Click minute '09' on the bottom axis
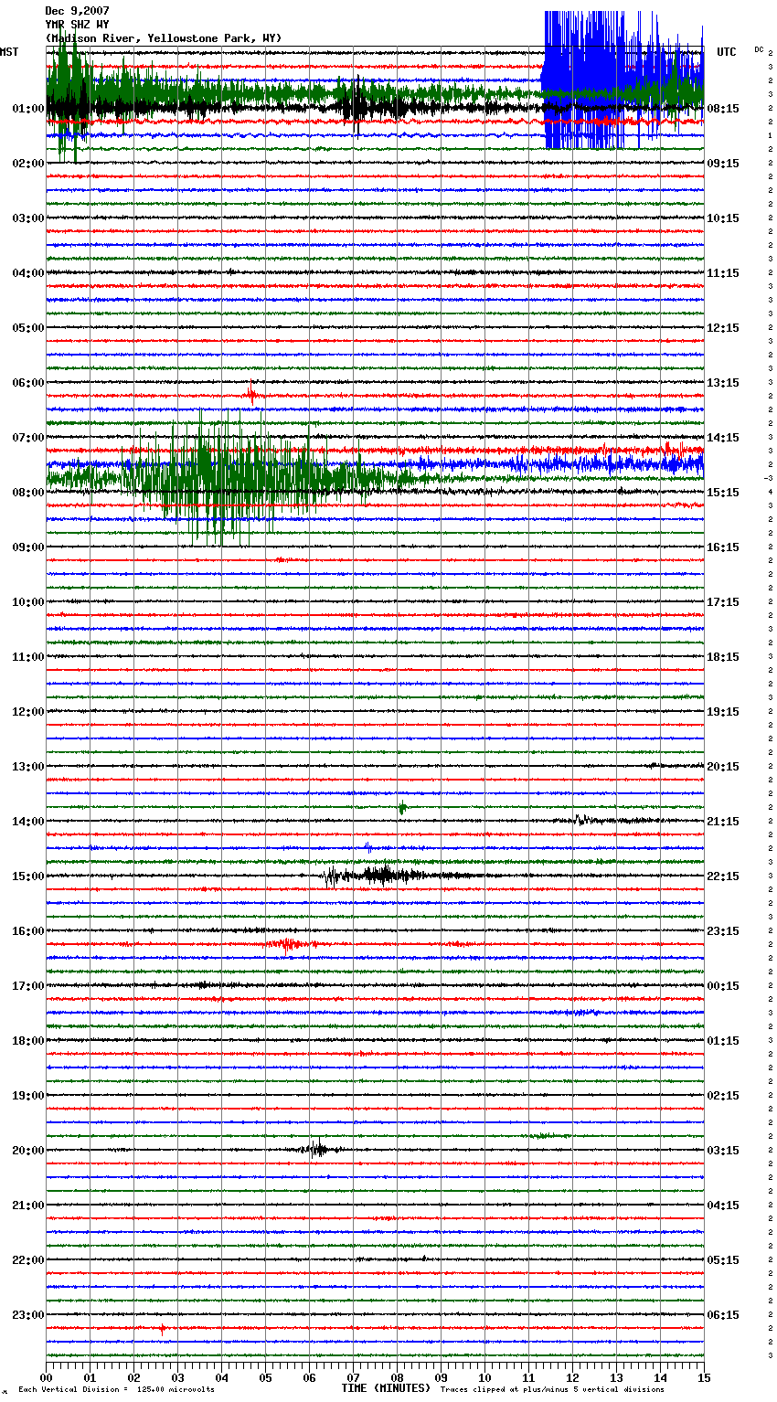Viewport: 777px width, 1402px height. coord(441,1377)
